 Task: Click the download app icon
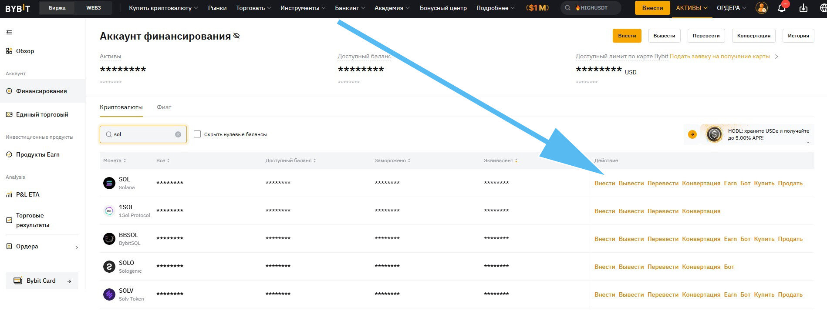tap(803, 8)
